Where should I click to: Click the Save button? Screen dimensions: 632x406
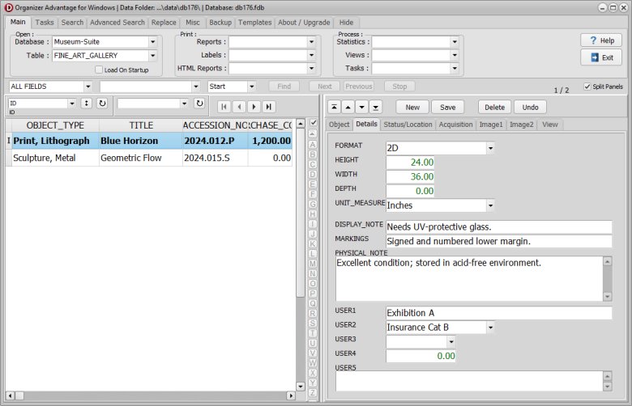(x=448, y=107)
